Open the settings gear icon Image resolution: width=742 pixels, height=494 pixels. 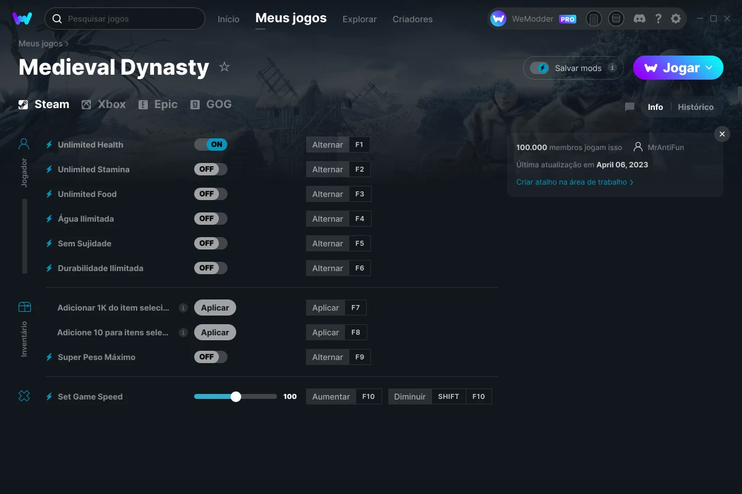click(x=676, y=19)
